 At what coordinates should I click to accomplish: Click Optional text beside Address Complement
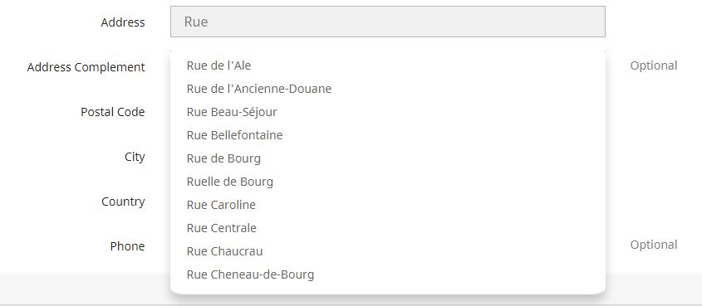pyautogui.click(x=654, y=66)
